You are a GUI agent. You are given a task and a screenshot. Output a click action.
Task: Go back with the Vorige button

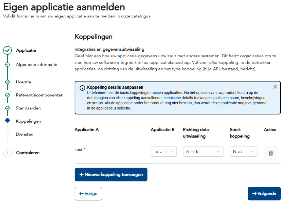[x=88, y=194]
